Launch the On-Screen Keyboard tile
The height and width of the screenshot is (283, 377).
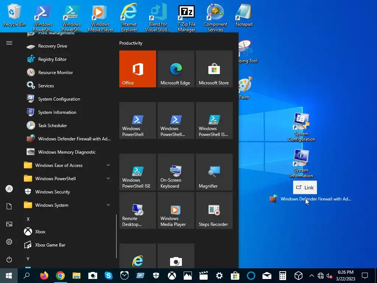pyautogui.click(x=176, y=172)
